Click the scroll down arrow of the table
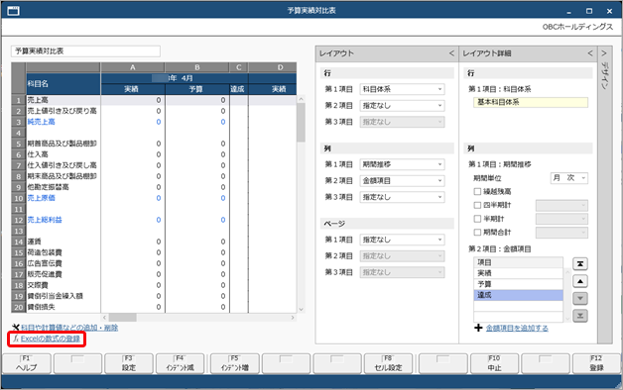623x390 pixels. [301, 309]
